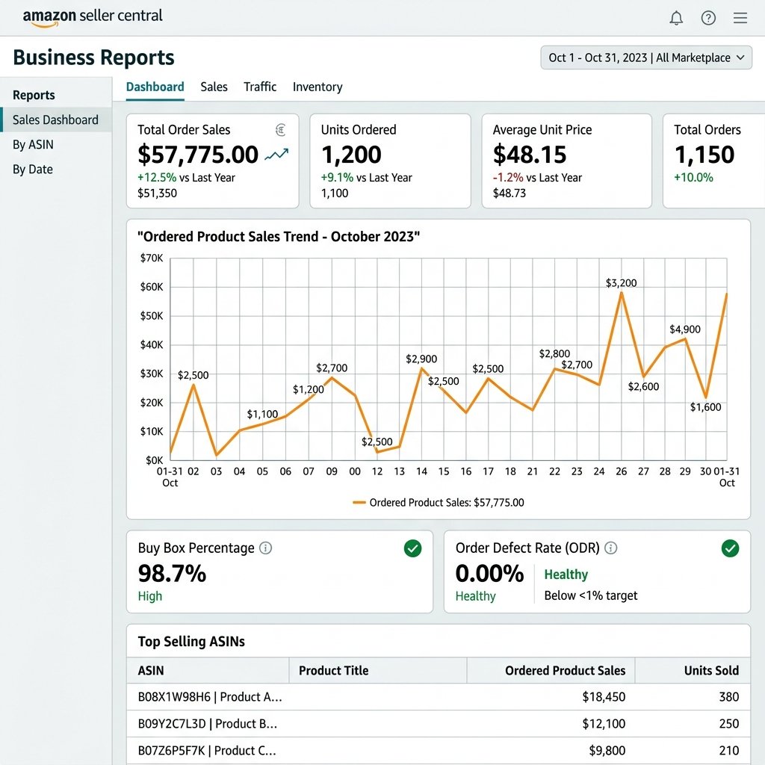
Task: Click the $1,600 data label on the chart
Action: tap(705, 407)
